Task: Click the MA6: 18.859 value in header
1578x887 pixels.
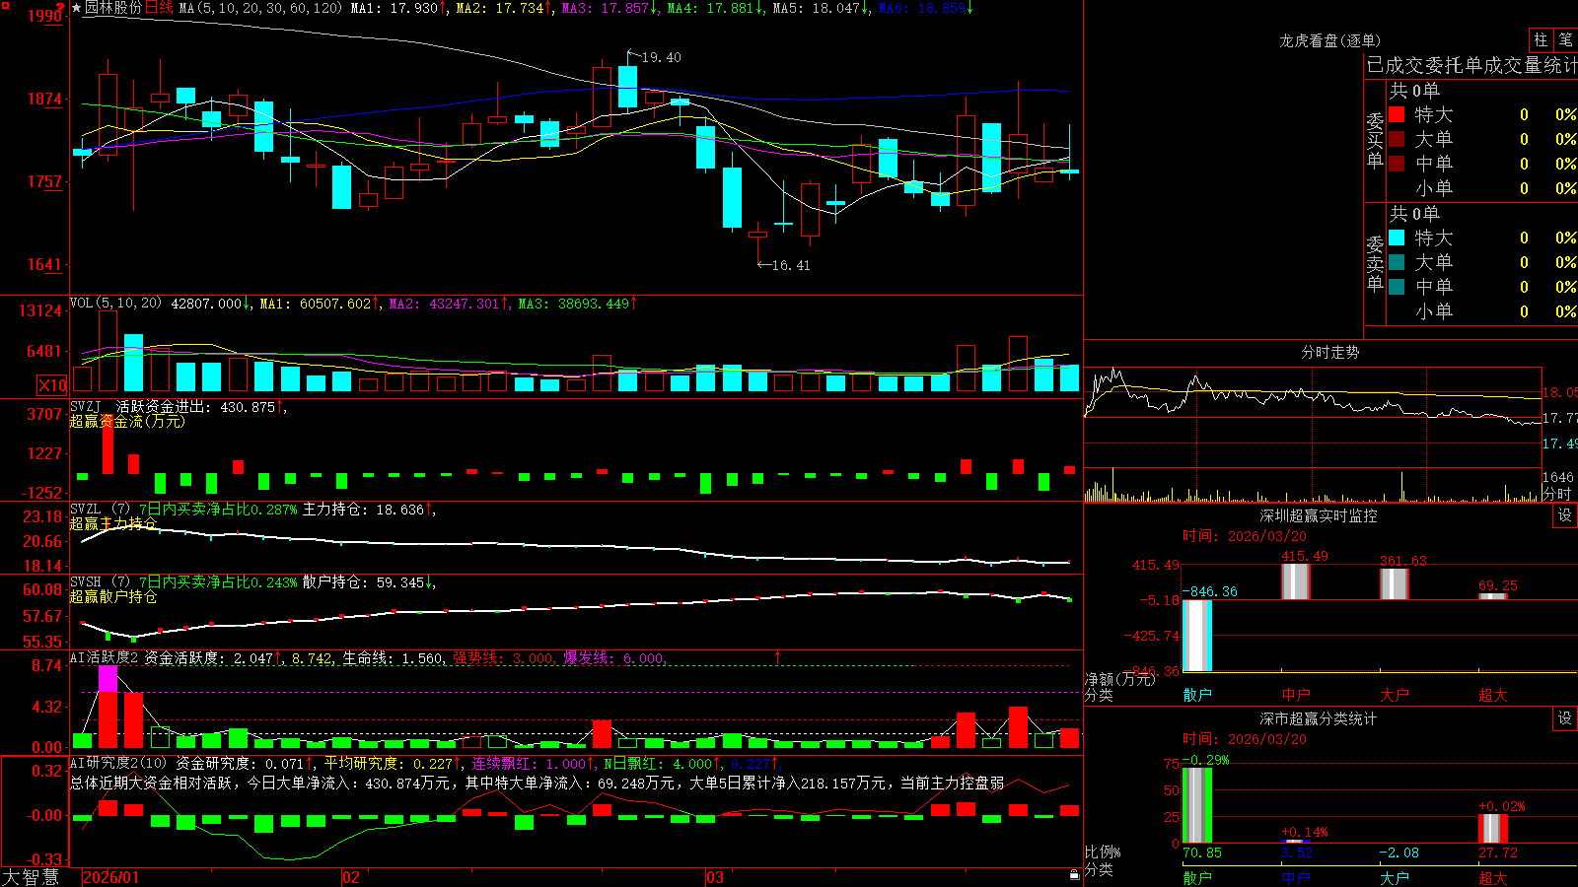Action: coord(922,8)
